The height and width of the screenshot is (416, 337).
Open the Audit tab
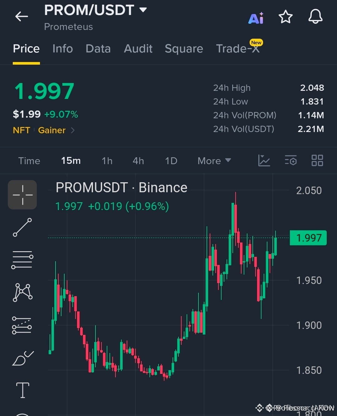coord(138,49)
